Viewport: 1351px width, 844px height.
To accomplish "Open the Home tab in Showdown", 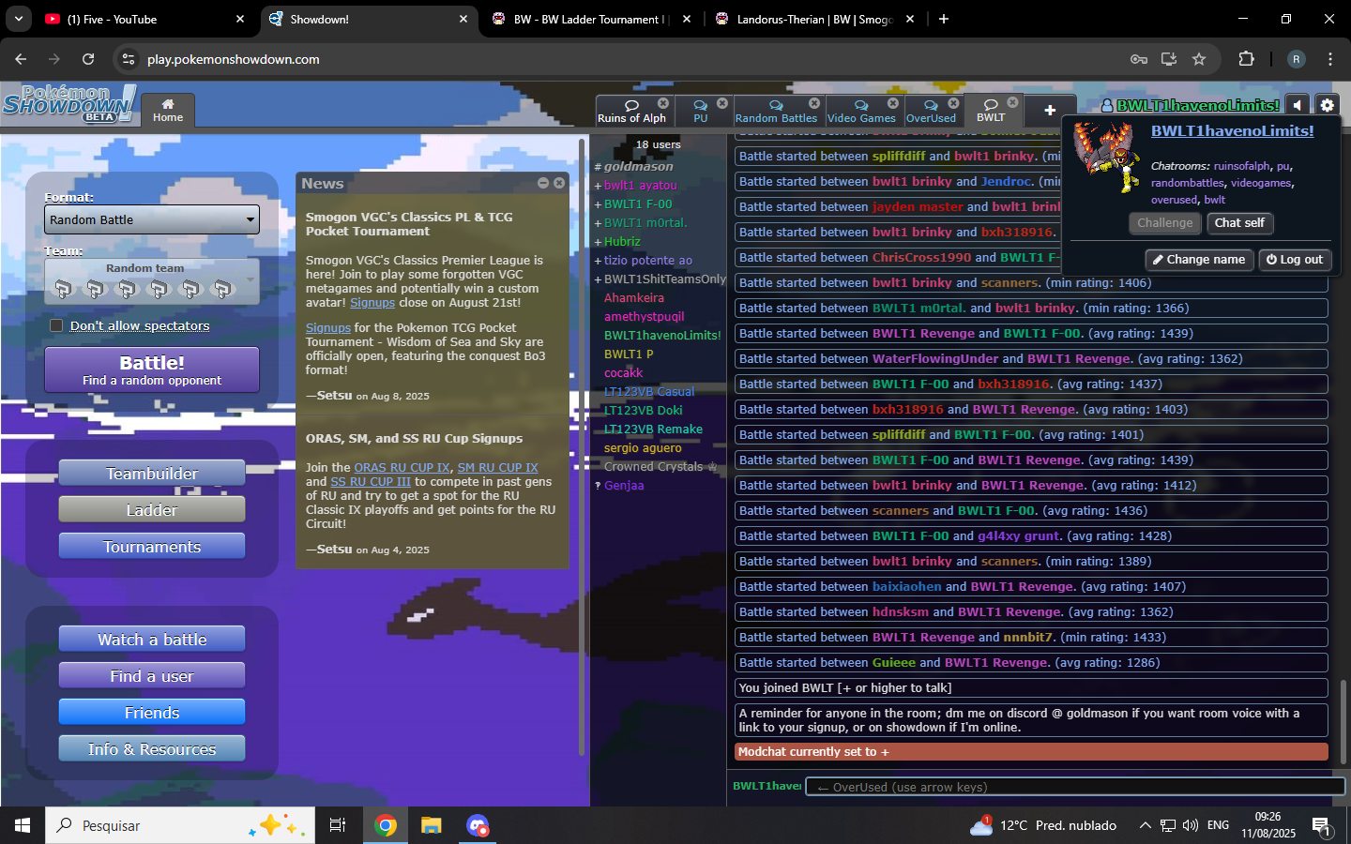I will pos(168,110).
